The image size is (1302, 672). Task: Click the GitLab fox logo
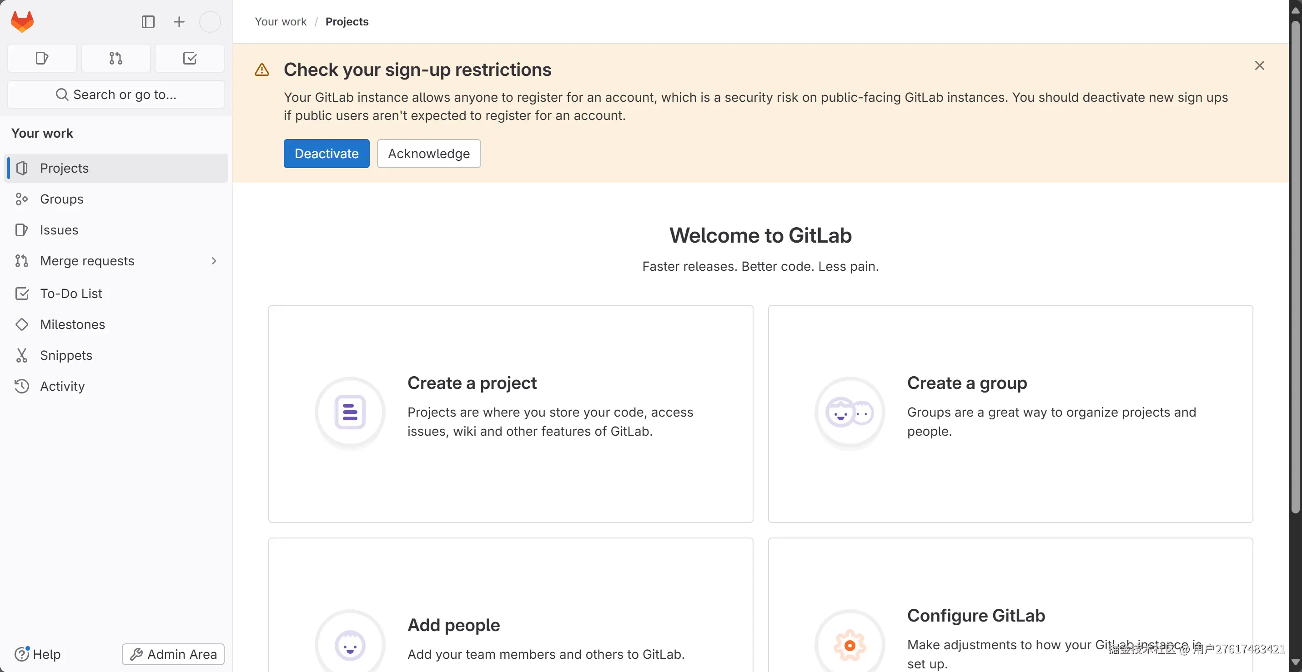[x=22, y=22]
